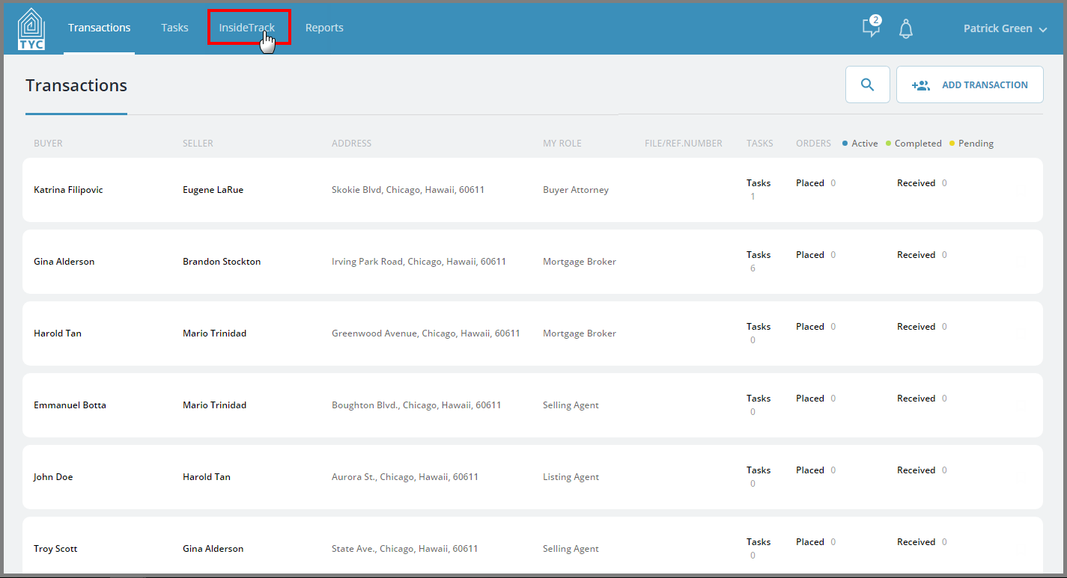Click the Active legend item
The width and height of the screenshot is (1067, 578).
(x=860, y=144)
